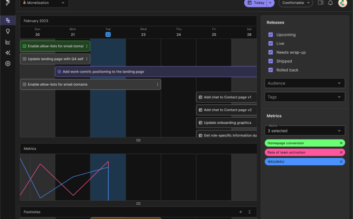
Task: Open the timeline view in the sidebar
Action: point(8,21)
